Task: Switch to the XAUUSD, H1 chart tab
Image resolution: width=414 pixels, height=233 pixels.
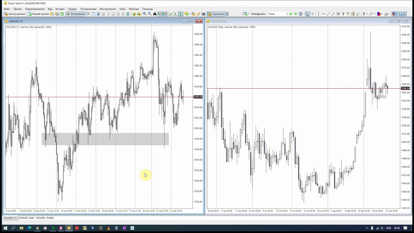Action: [x=10, y=218]
